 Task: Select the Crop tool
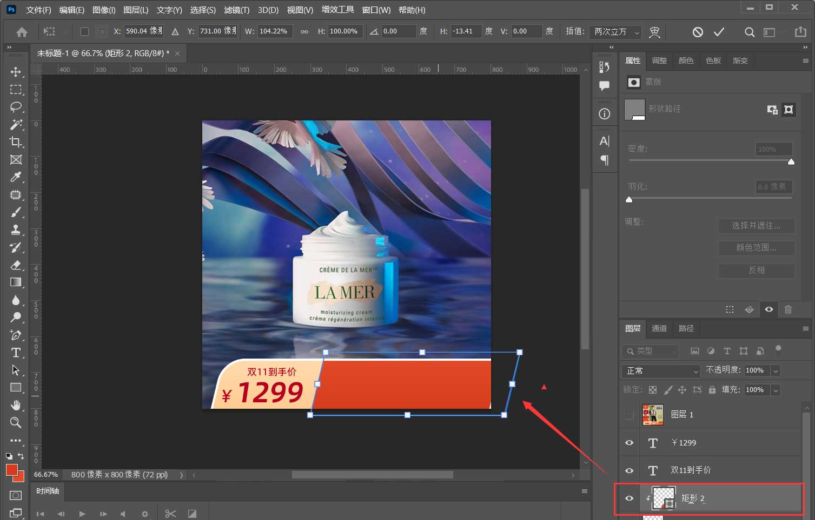[x=16, y=142]
